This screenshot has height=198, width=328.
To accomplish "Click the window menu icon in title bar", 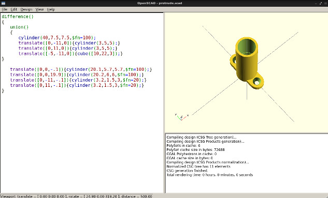I will pos(3,3).
